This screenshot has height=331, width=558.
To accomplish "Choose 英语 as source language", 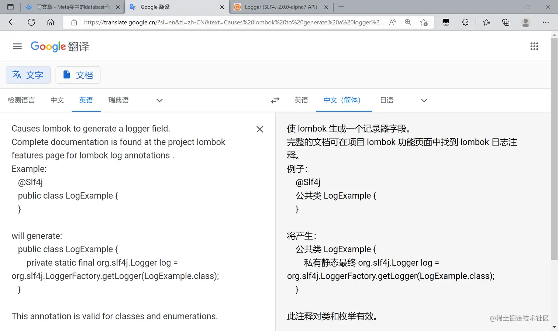I will 86,100.
